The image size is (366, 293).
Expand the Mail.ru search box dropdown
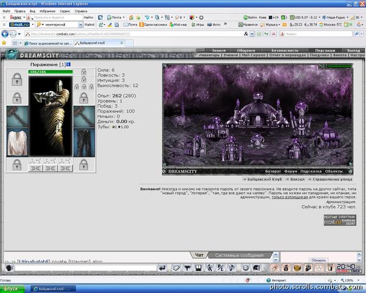81,24
